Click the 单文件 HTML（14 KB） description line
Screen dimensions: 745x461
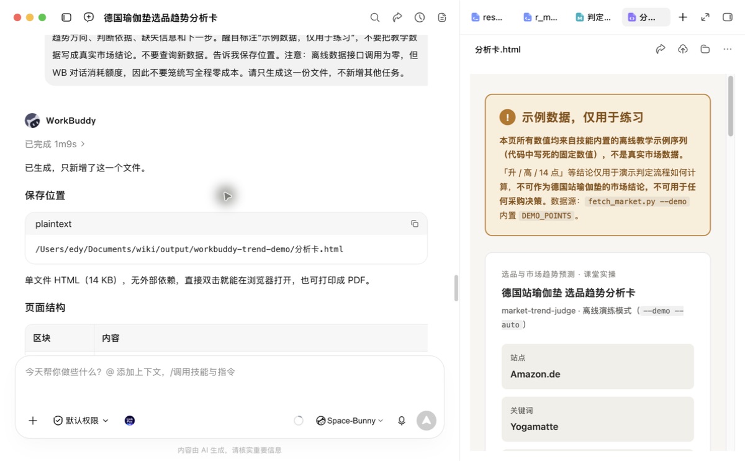click(198, 280)
